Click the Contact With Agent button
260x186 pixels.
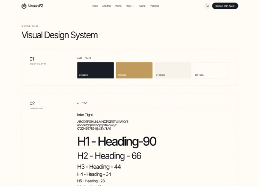pos(225,6)
